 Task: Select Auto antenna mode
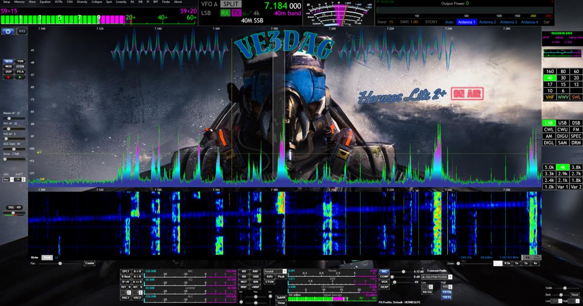pos(449,22)
